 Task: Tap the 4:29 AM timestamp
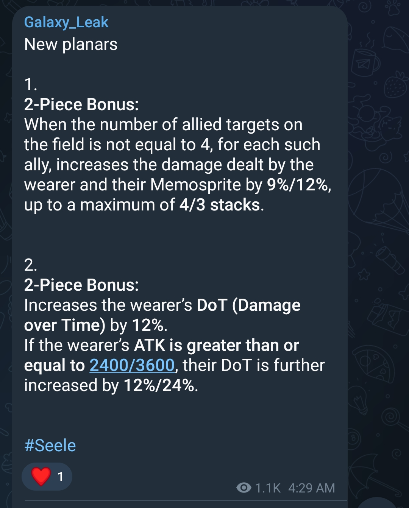click(x=311, y=488)
